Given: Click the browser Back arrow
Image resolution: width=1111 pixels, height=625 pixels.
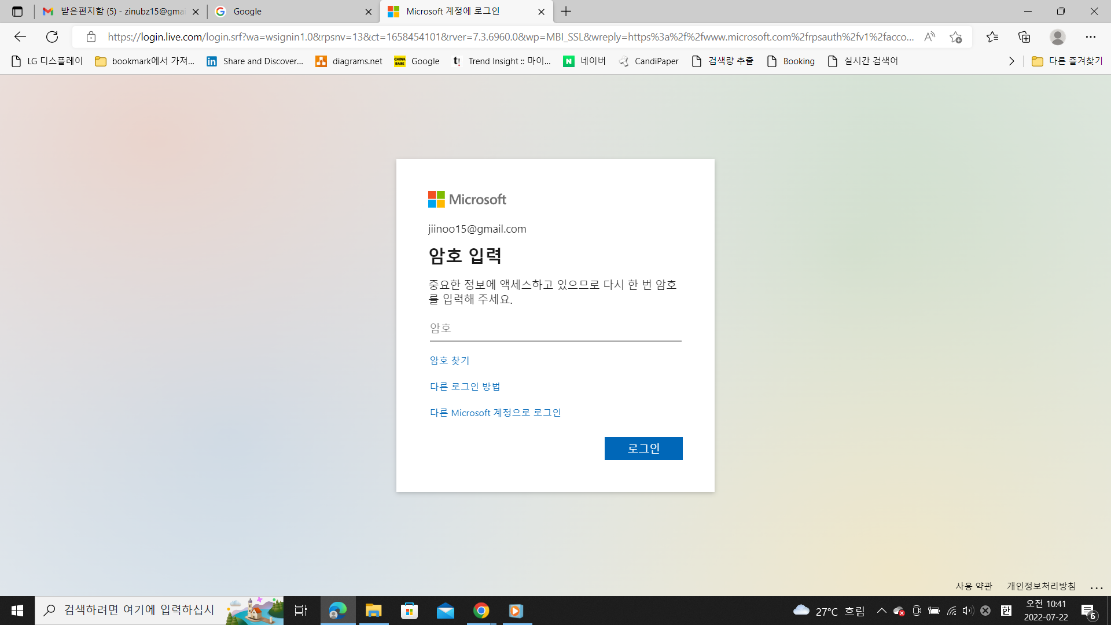Looking at the screenshot, I should [20, 37].
